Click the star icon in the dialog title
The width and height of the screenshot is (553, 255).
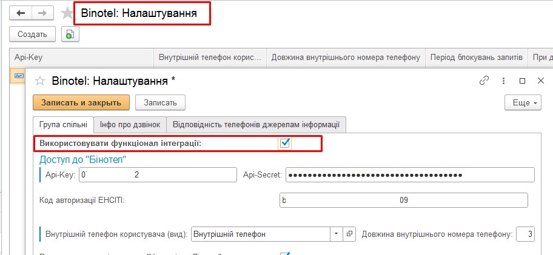(40, 81)
